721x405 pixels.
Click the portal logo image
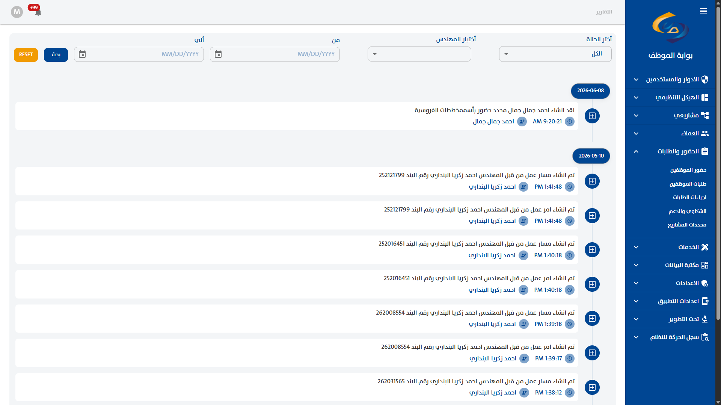click(x=671, y=28)
